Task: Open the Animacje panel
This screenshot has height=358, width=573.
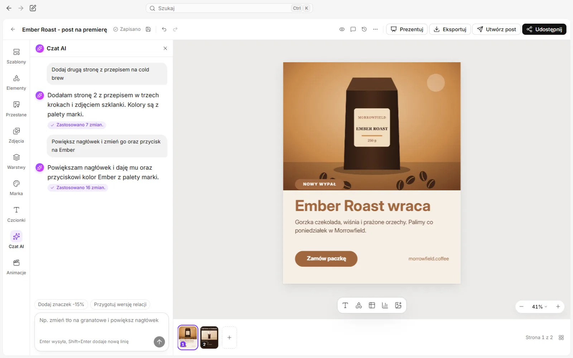Action: click(x=16, y=267)
